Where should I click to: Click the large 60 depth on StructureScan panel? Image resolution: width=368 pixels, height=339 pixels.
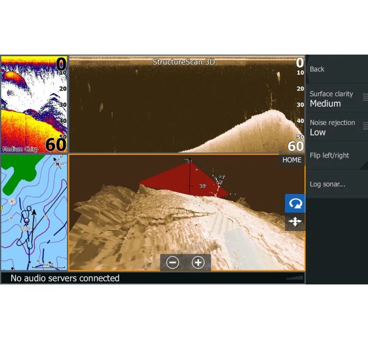(296, 146)
